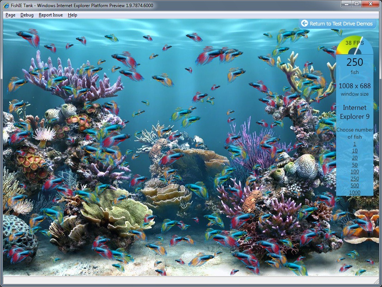The image size is (382, 287).
Task: Click the '1008 x 688' window size text
Action: pos(354,86)
